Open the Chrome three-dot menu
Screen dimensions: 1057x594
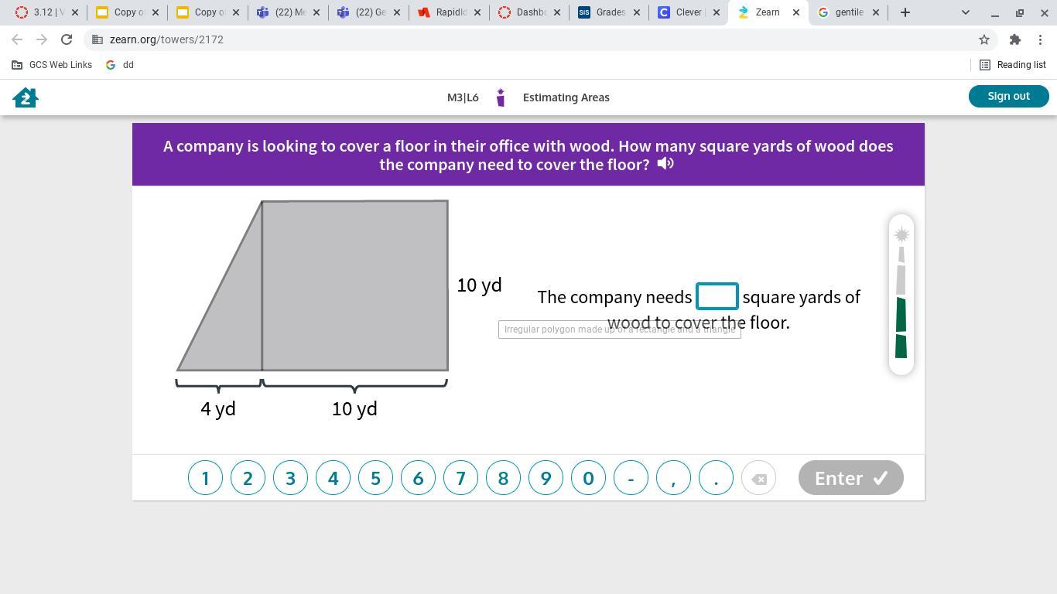(1040, 39)
